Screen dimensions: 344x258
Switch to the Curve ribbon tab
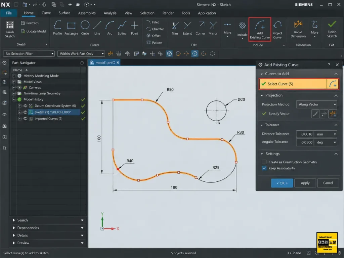46,13
